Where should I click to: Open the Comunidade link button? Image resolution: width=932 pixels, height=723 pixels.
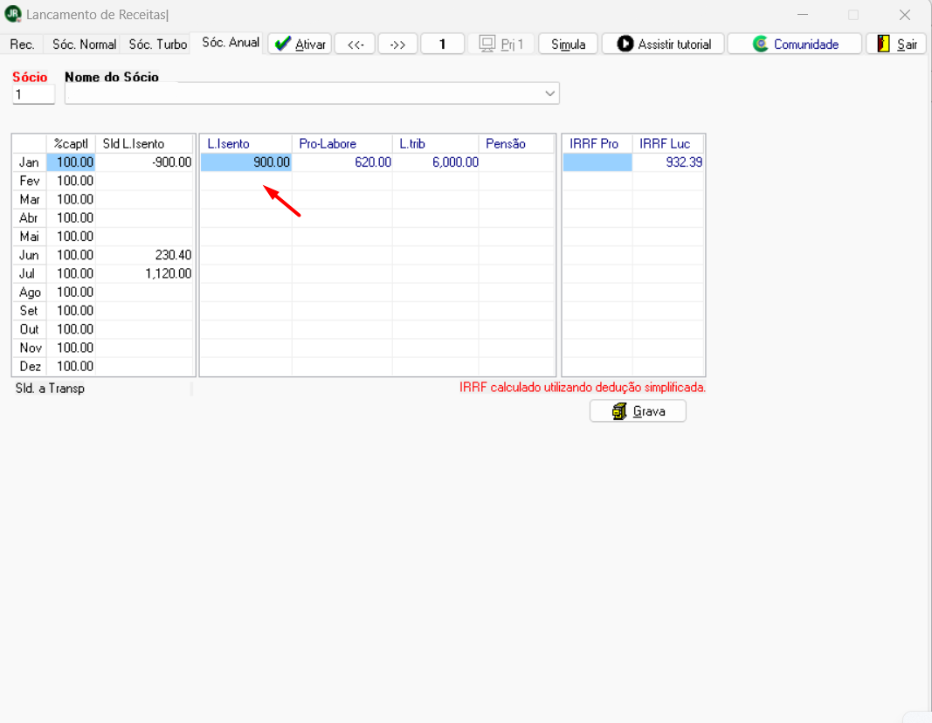click(795, 44)
